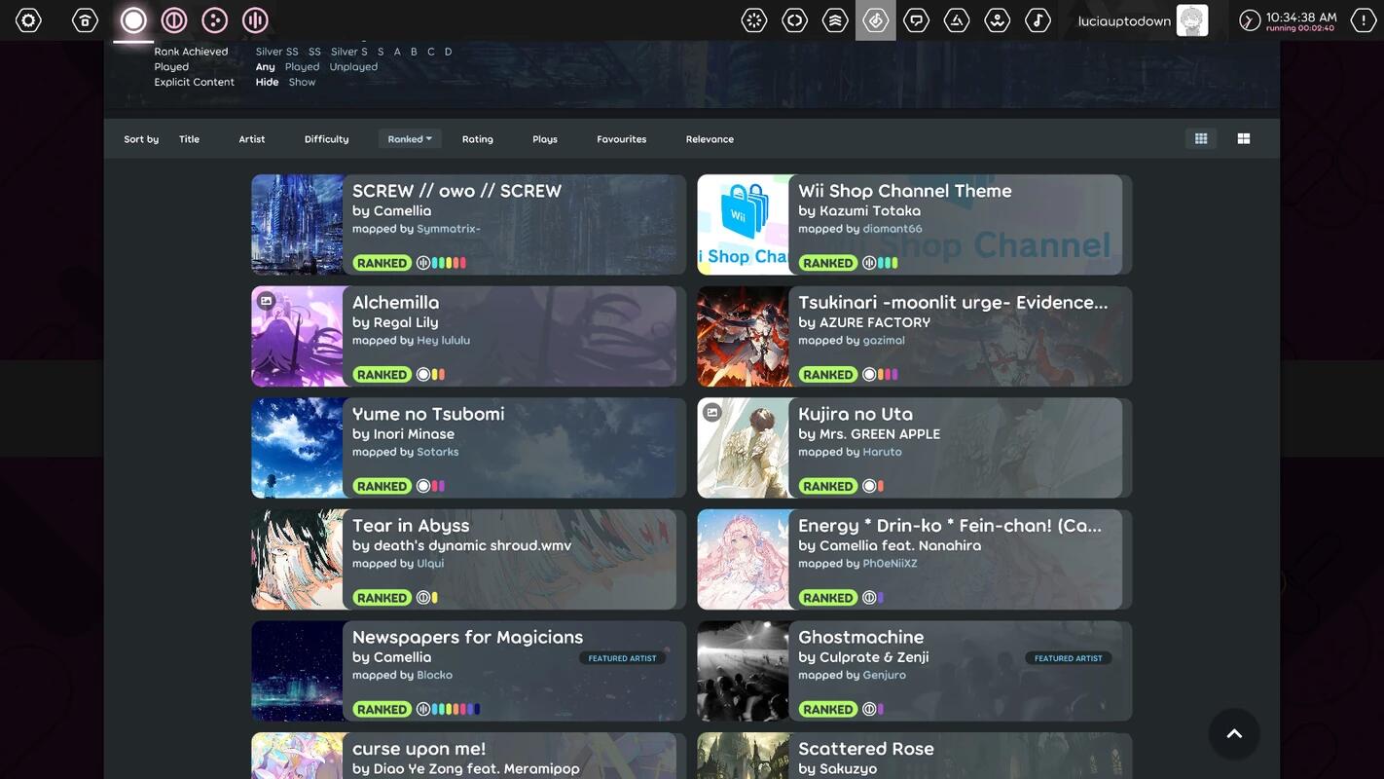Image resolution: width=1384 pixels, height=779 pixels.
Task: Open the chat overlay icon
Action: click(916, 20)
